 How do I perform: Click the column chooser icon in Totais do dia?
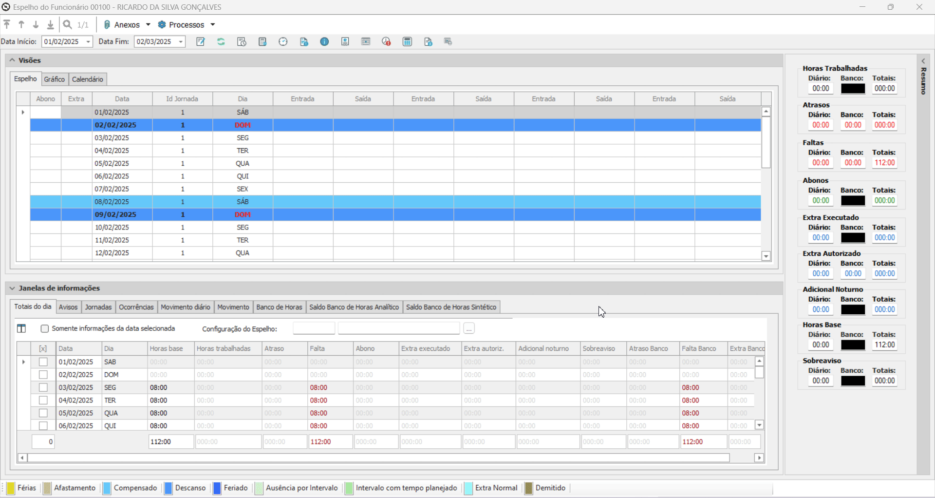21,328
